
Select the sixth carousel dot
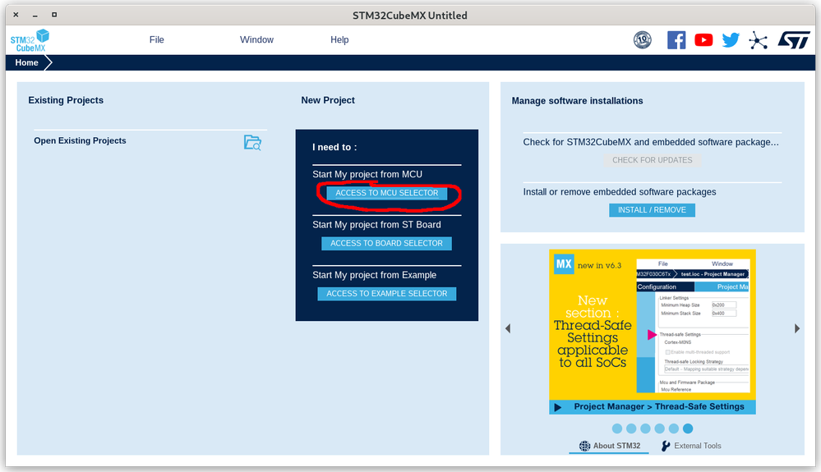pyautogui.click(x=688, y=428)
